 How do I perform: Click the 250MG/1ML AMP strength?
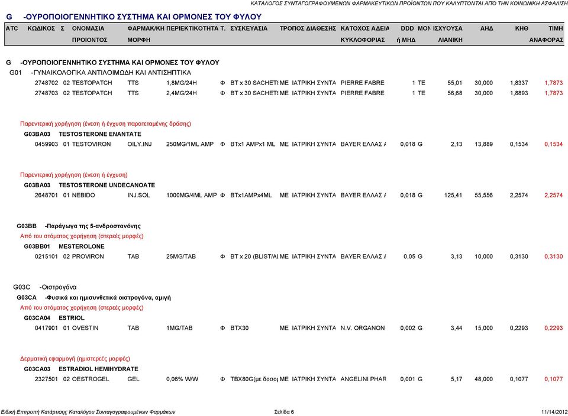(190, 144)
